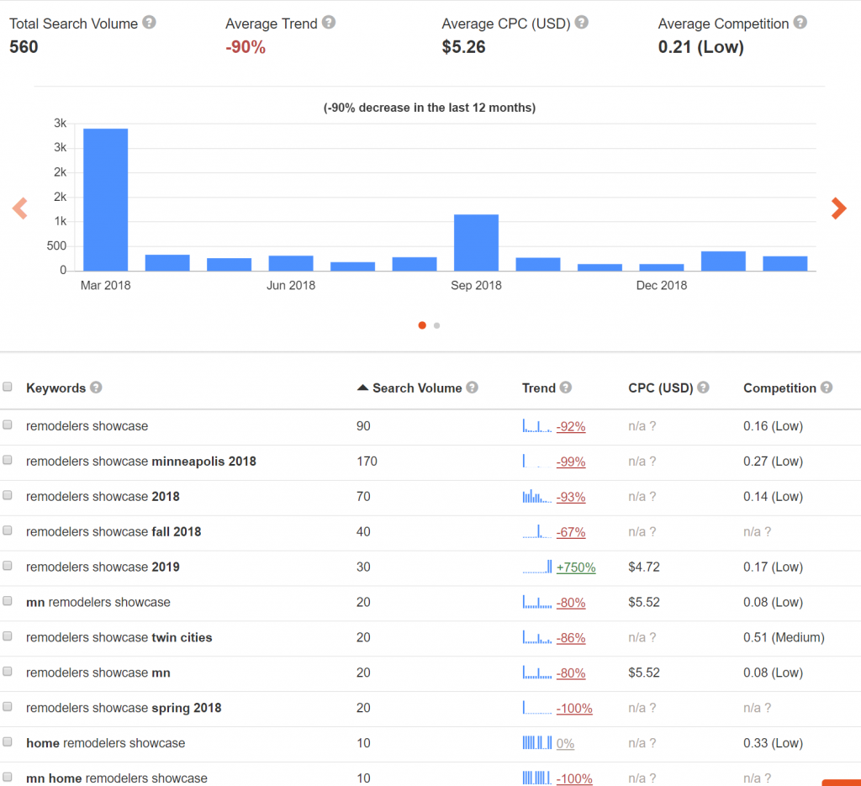Open trend sparkline for remodelers showcase 2019
The height and width of the screenshot is (786, 861).
(x=537, y=567)
